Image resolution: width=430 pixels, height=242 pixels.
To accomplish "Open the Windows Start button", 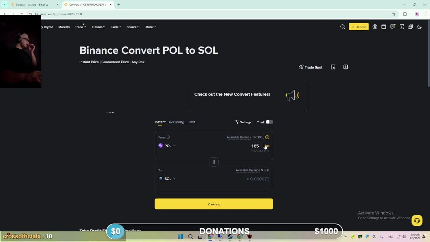I will tap(180, 237).
